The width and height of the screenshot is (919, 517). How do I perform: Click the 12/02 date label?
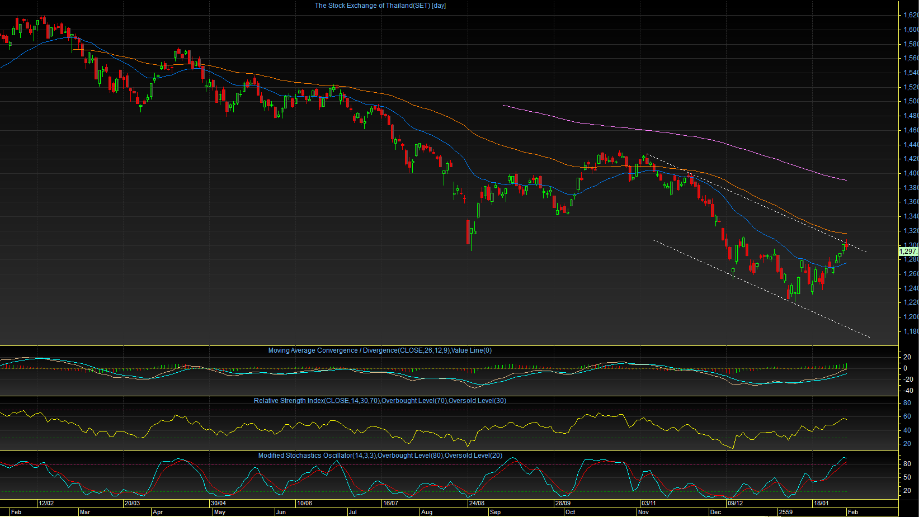(x=46, y=503)
